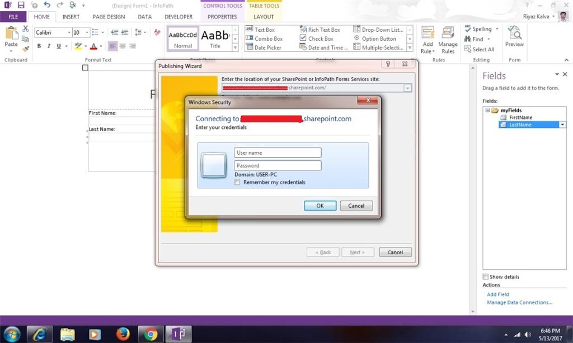The height and width of the screenshot is (343, 573).
Task: Align text to the right
Action: tap(132, 46)
